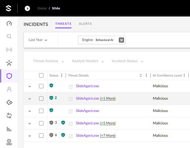Select the star-shaped sidebar icon

pyautogui.click(x=9, y=63)
